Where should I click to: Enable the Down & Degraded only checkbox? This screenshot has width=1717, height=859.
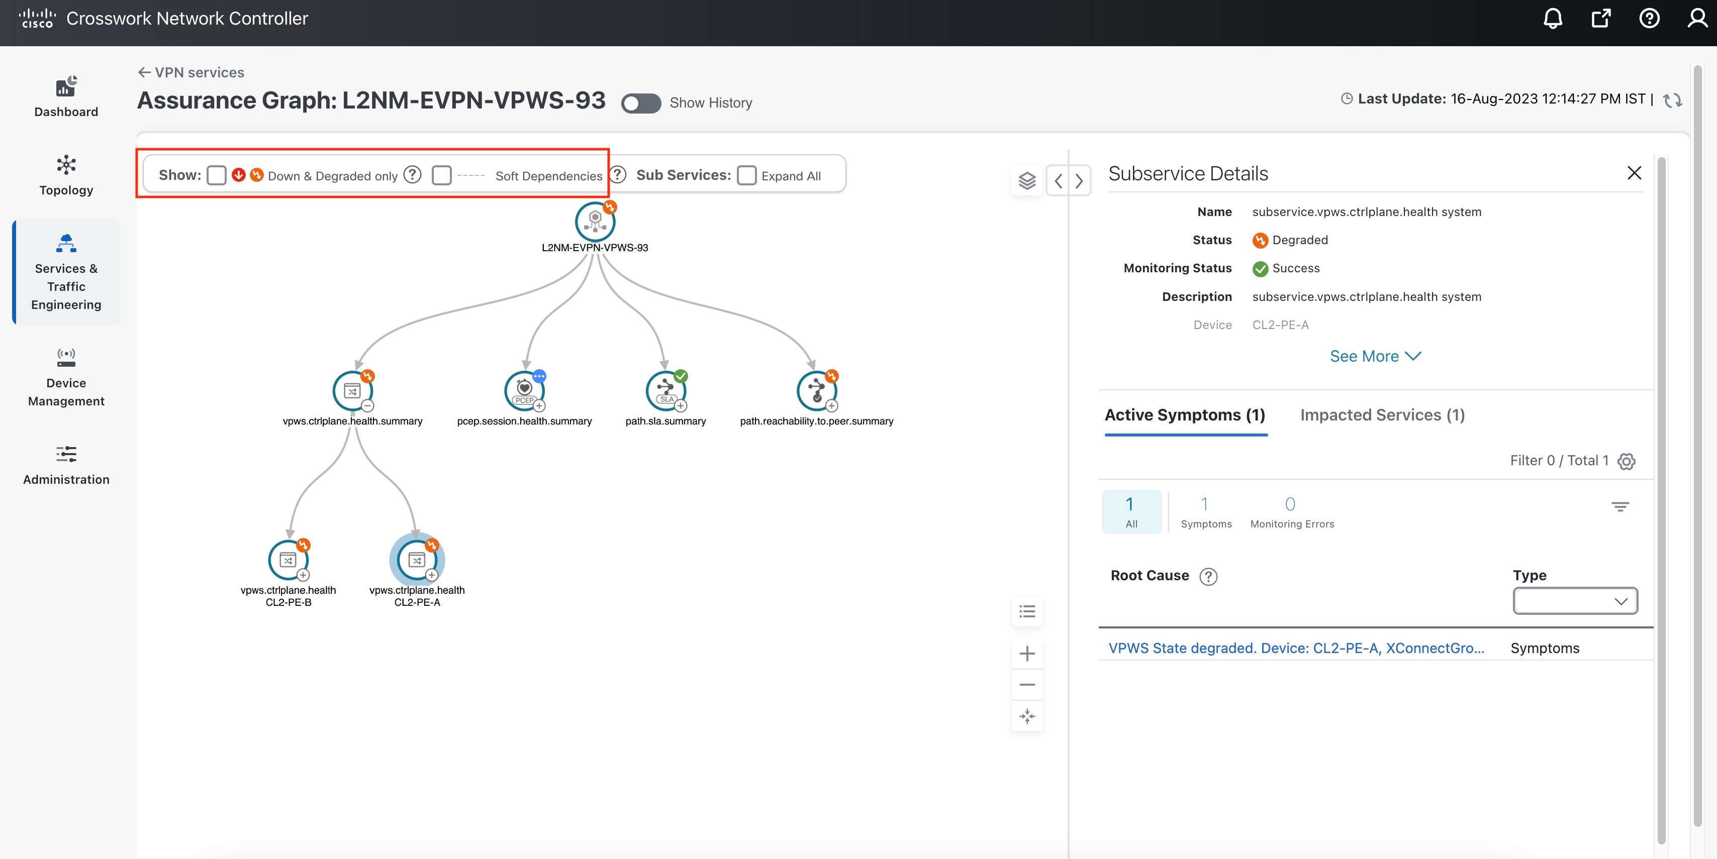tap(216, 175)
